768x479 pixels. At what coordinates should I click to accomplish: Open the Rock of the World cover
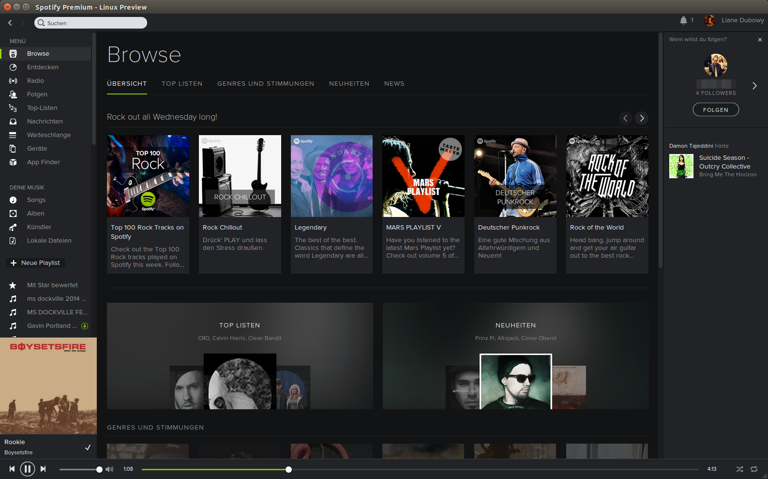(x=607, y=176)
